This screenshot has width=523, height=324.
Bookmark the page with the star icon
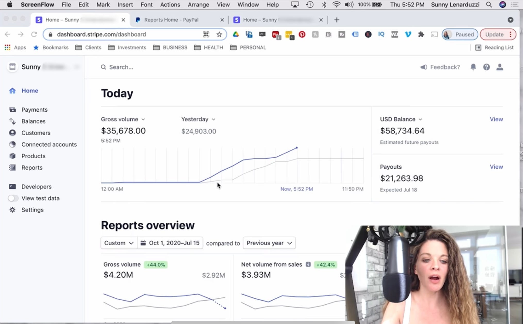219,34
